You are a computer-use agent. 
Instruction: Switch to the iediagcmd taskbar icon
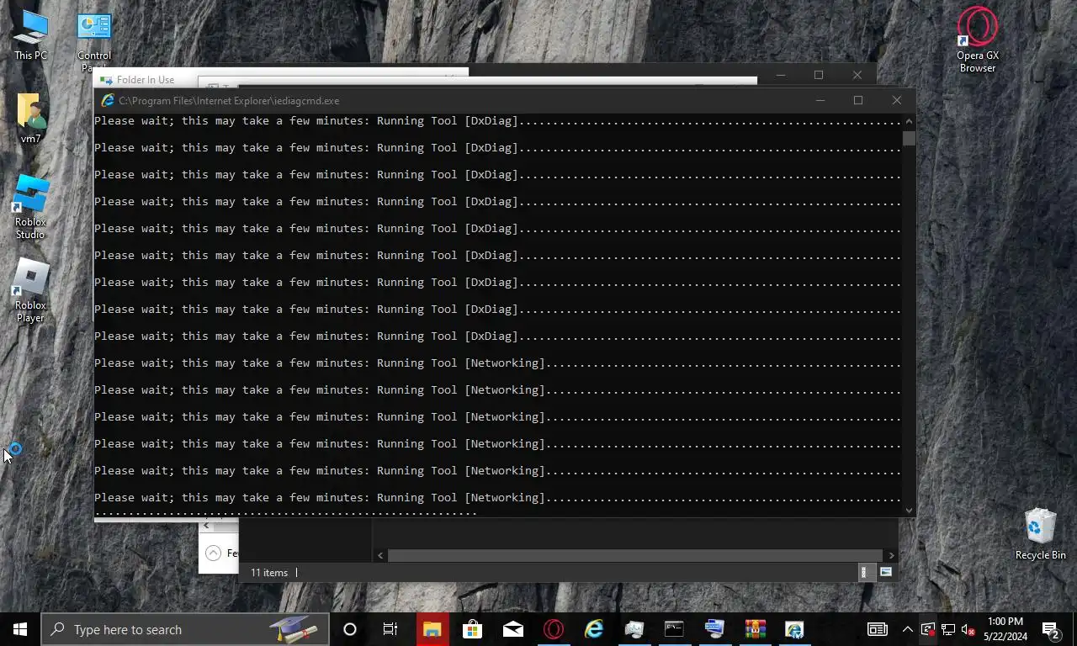[x=794, y=629]
